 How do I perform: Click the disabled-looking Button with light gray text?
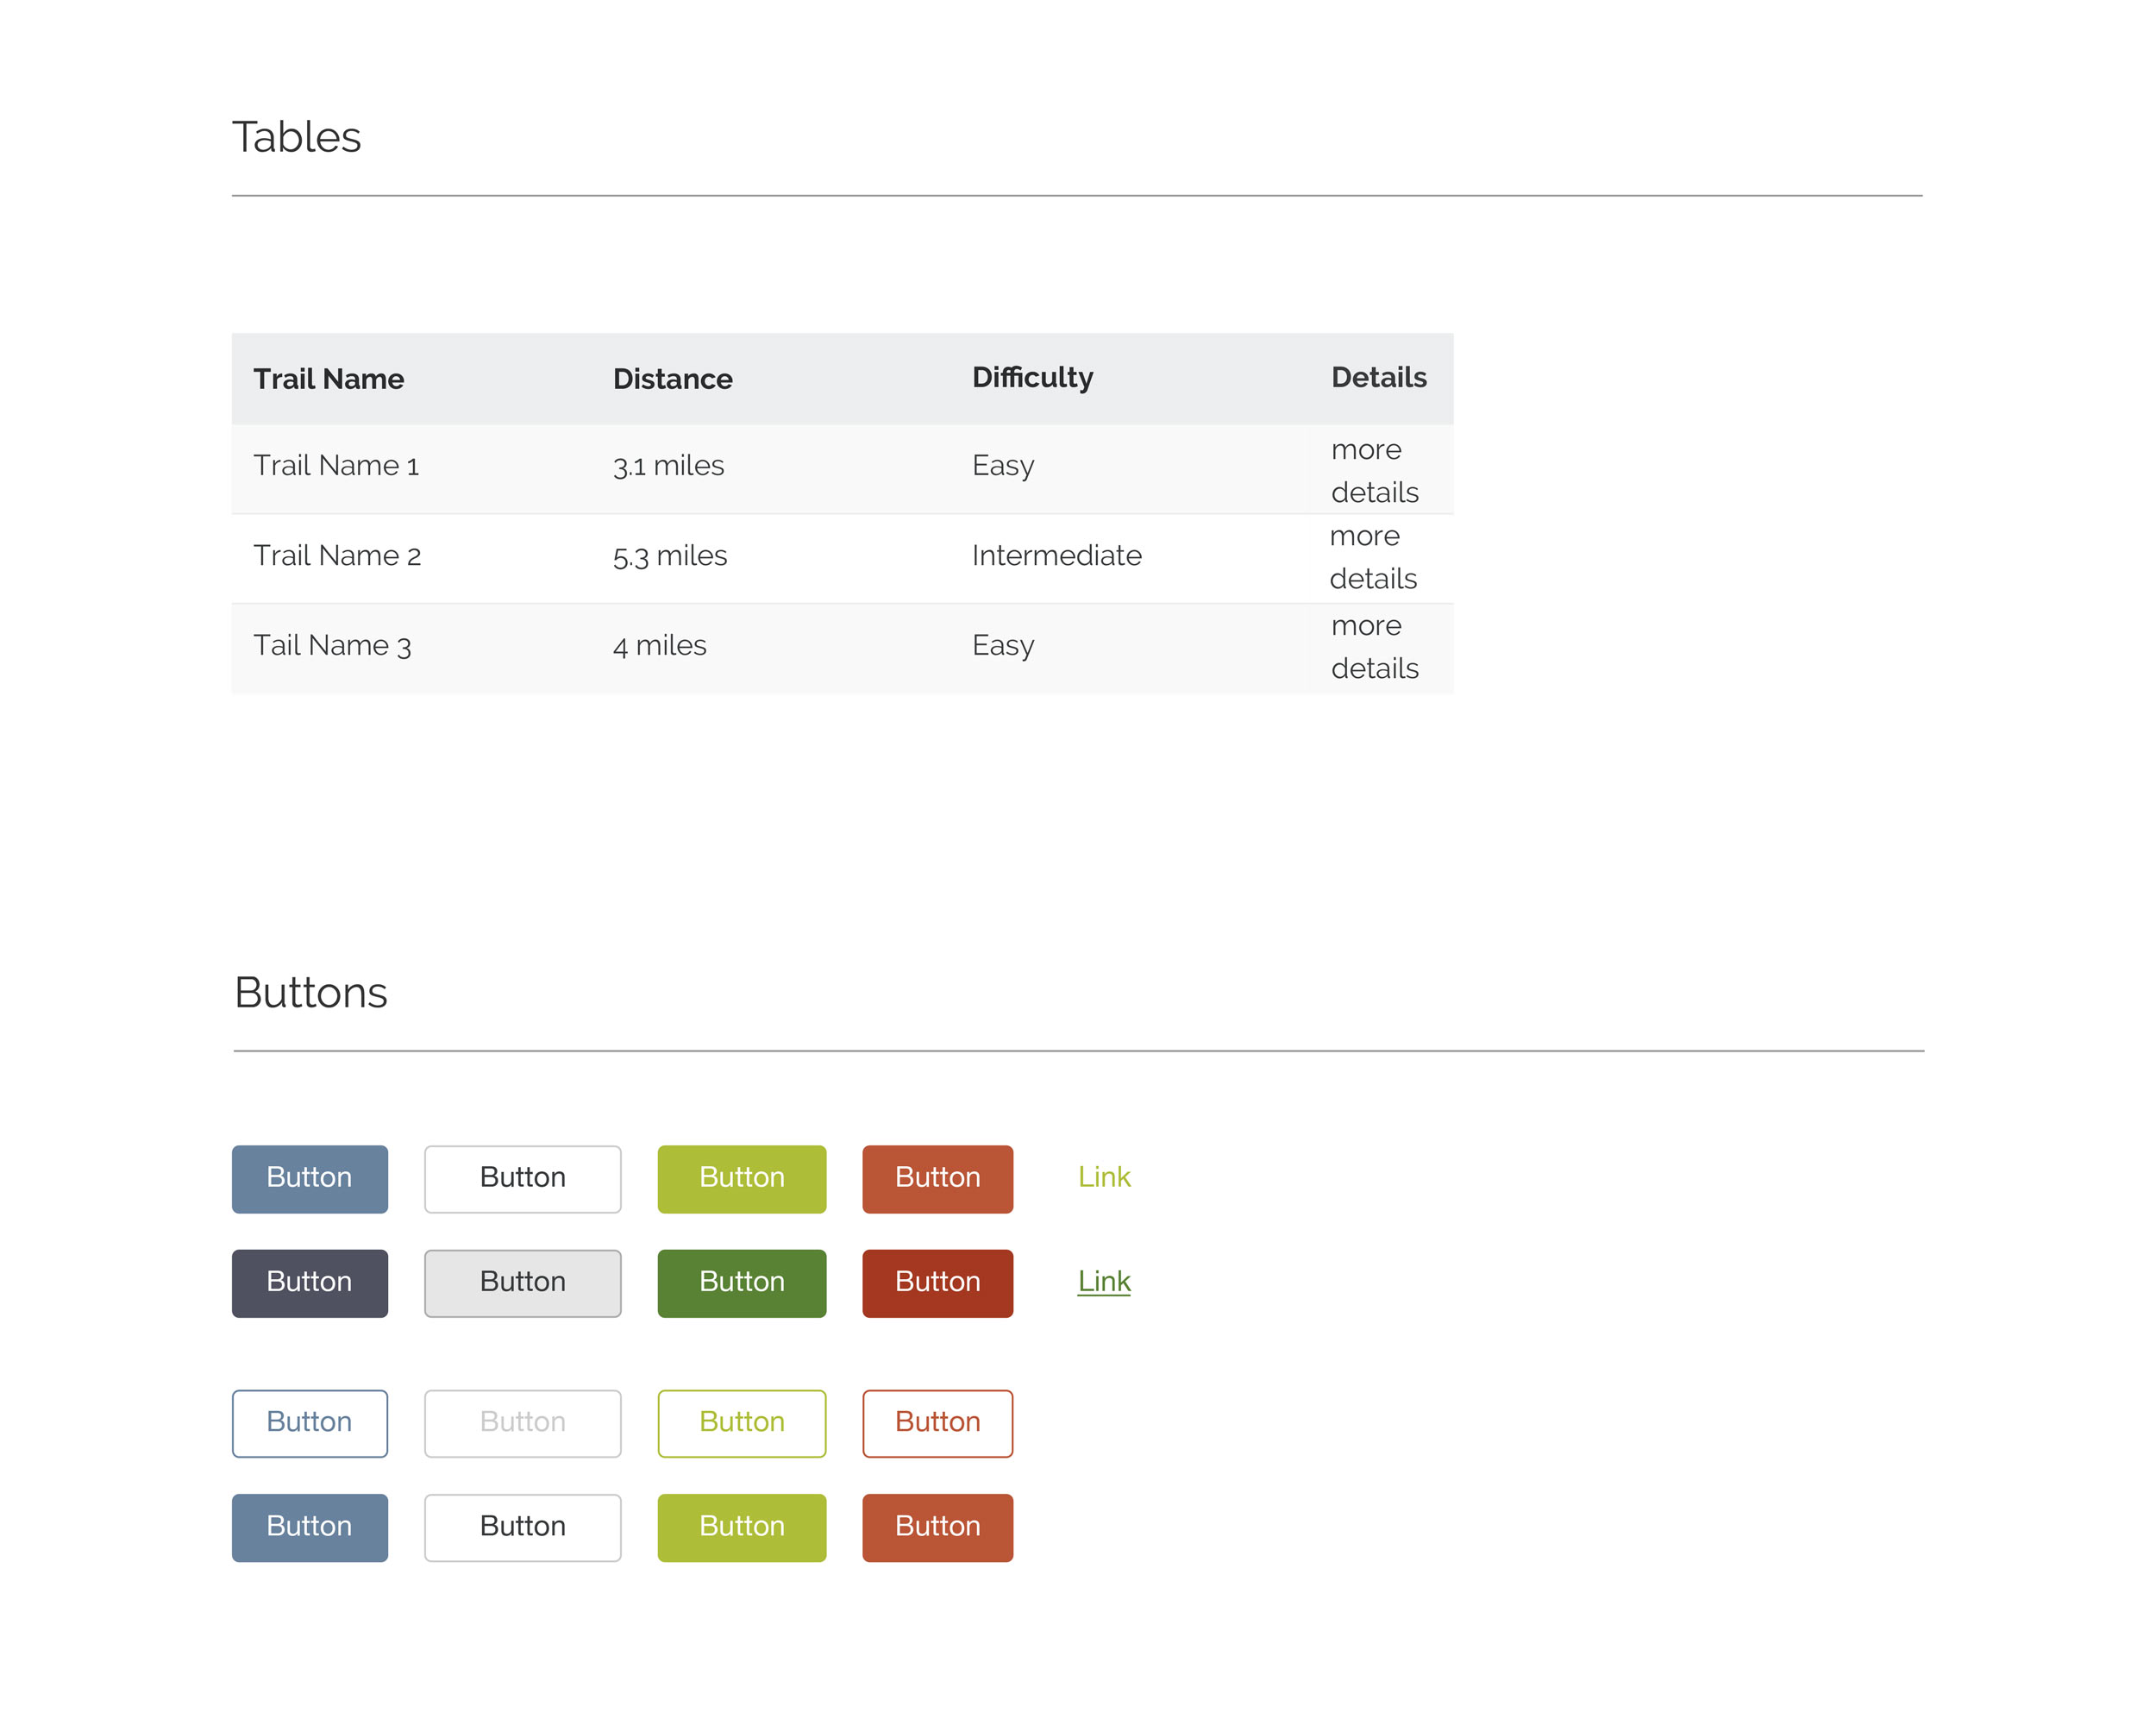click(522, 1423)
